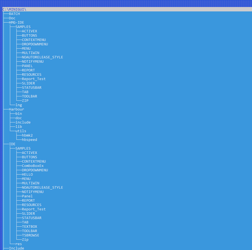Image resolution: width=252 pixels, height=250 pixels.
Task: Select the capitalized Include folder under MINIGUI
Action: coord(17,248)
